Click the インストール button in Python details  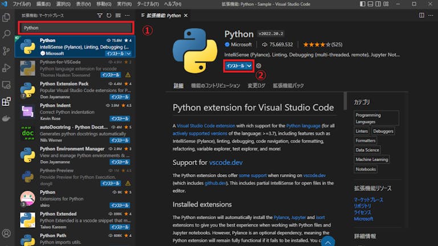[235, 66]
